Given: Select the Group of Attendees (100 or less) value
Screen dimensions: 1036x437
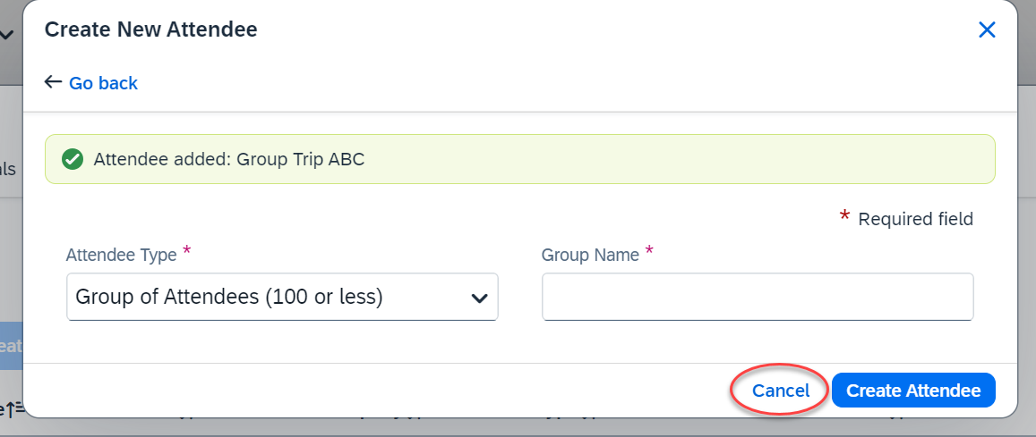Looking at the screenshot, I should [x=229, y=297].
